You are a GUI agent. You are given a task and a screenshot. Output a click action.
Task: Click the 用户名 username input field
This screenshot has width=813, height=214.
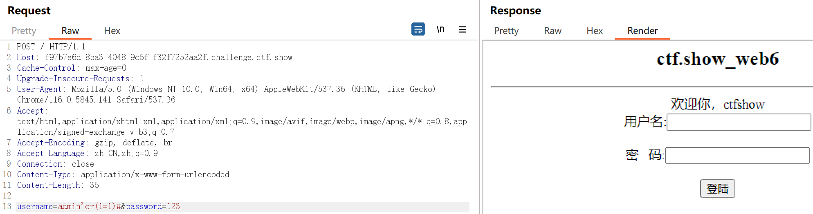tap(738, 122)
